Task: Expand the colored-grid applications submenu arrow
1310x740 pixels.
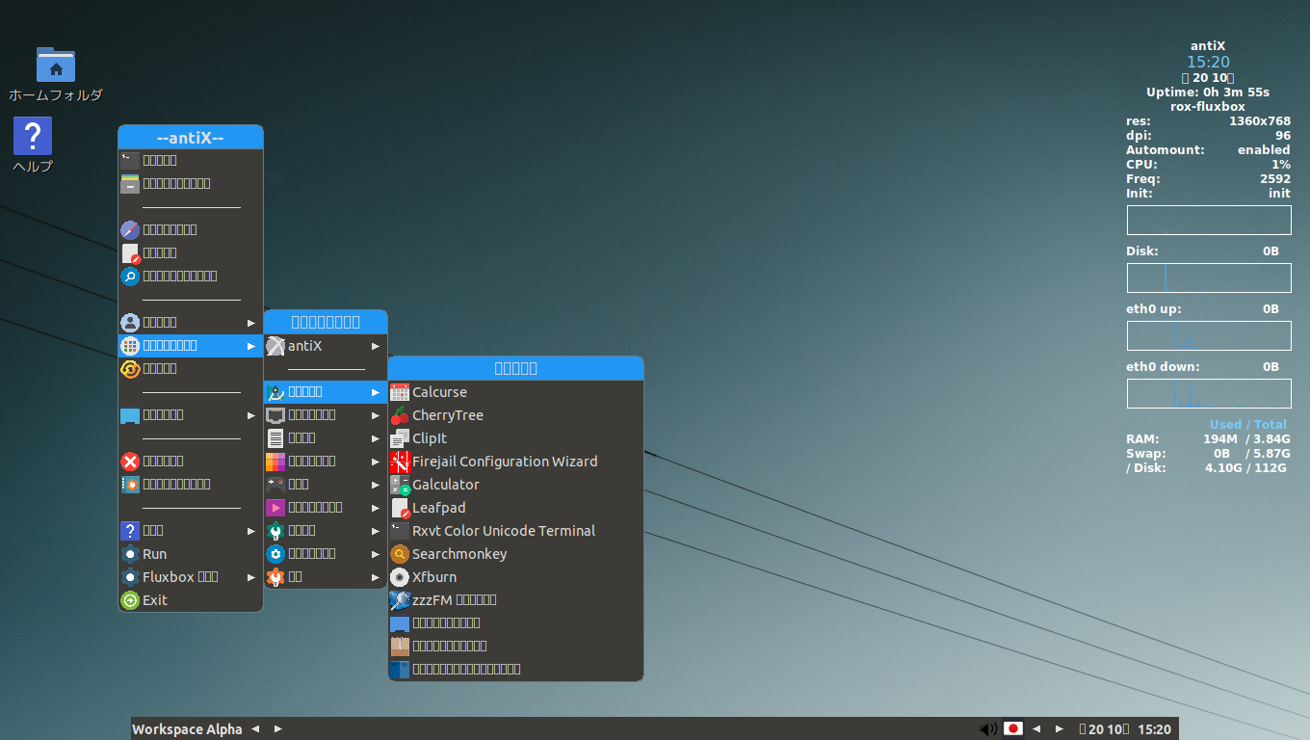Action: coord(251,346)
